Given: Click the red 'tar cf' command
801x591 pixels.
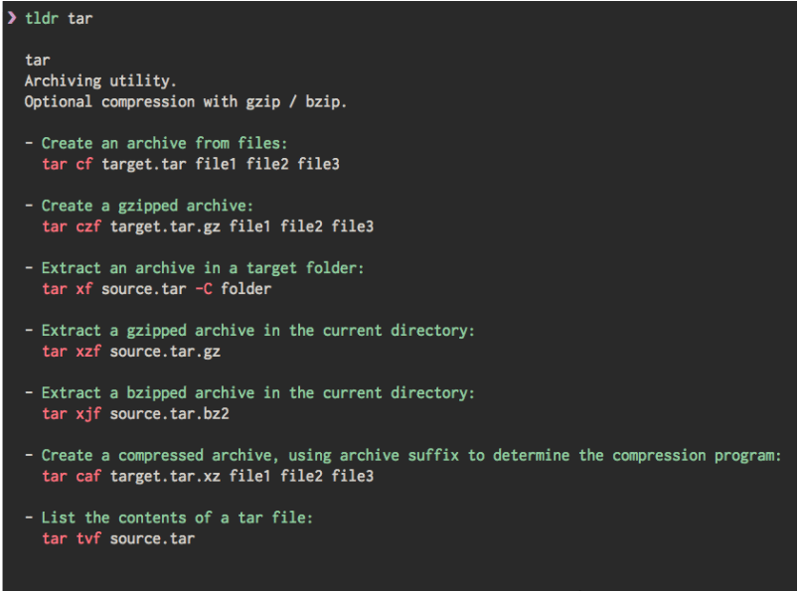Looking at the screenshot, I should tap(68, 164).
